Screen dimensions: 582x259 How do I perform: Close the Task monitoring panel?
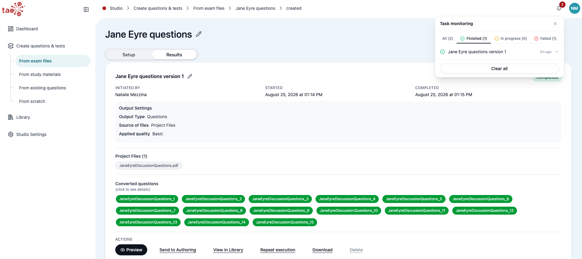[555, 24]
